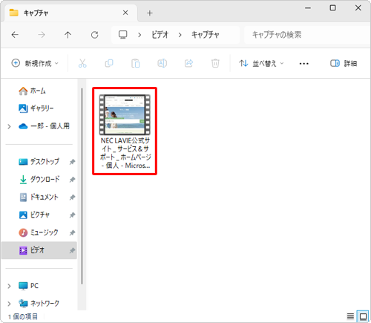Click ビデオ in the address breadcrumb
371x323 pixels.
coord(160,35)
